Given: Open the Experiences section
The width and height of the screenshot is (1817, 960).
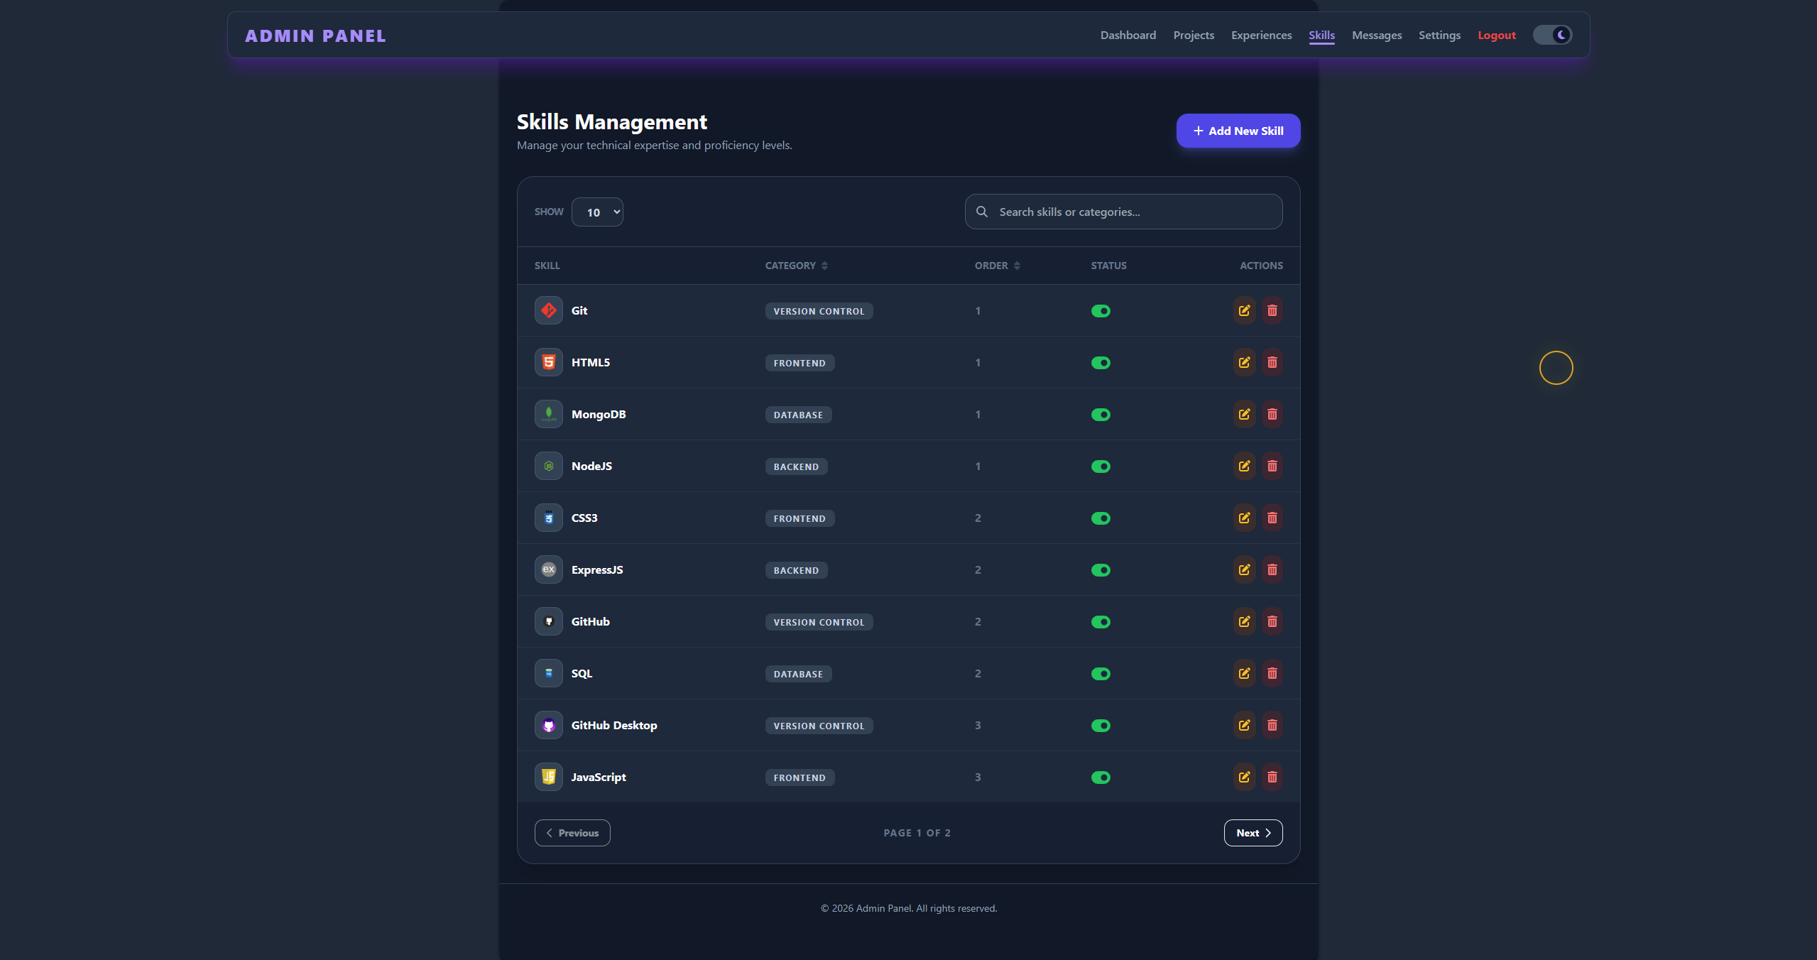Looking at the screenshot, I should click(x=1261, y=35).
